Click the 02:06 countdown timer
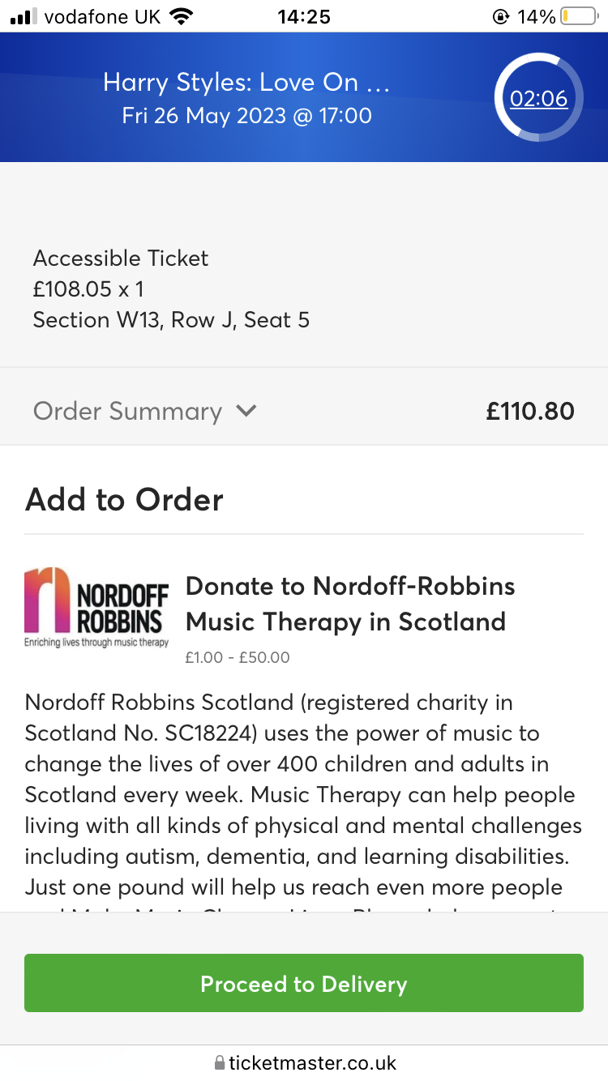Image resolution: width=608 pixels, height=1081 pixels. click(538, 99)
